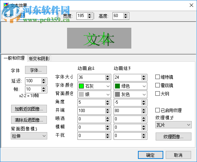The height and width of the screenshot is (162, 197).
Task: Increase start 开端 value 100
Action: coord(107,109)
